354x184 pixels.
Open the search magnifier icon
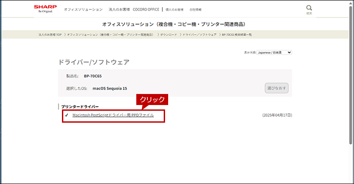pos(309,8)
